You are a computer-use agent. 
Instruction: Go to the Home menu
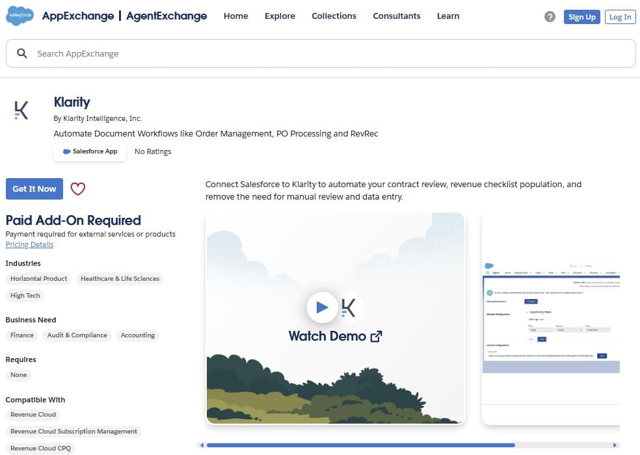pyautogui.click(x=236, y=16)
